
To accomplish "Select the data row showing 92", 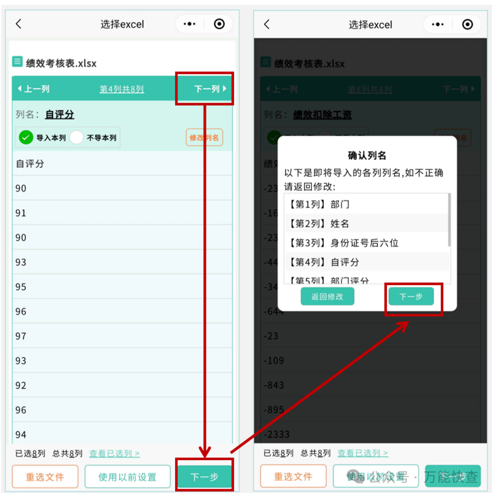I will pyautogui.click(x=122, y=385).
